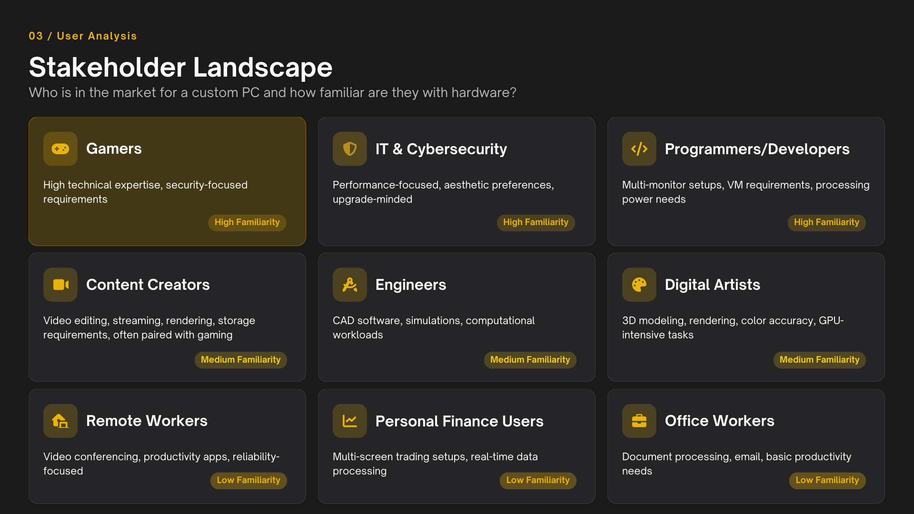The width and height of the screenshot is (914, 514).
Task: Click the Content Creators video camera icon
Action: pos(60,285)
